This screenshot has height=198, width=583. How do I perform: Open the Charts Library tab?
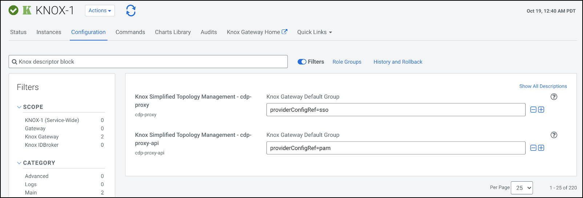(x=173, y=32)
